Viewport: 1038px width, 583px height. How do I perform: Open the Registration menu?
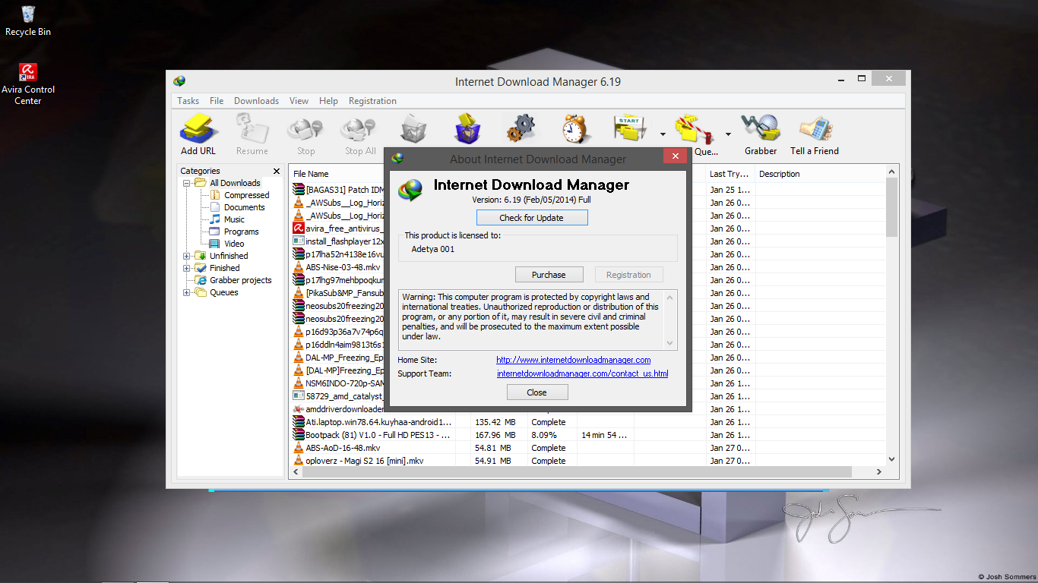click(372, 101)
